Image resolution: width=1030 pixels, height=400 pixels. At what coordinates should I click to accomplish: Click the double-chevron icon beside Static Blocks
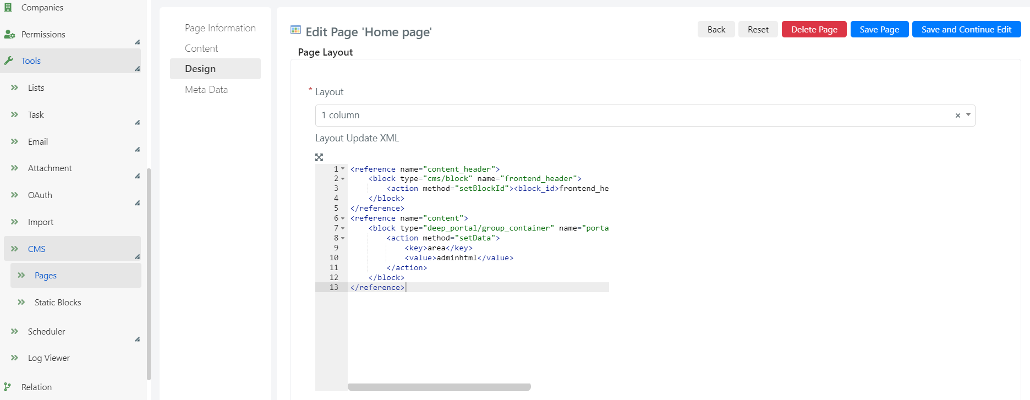21,302
